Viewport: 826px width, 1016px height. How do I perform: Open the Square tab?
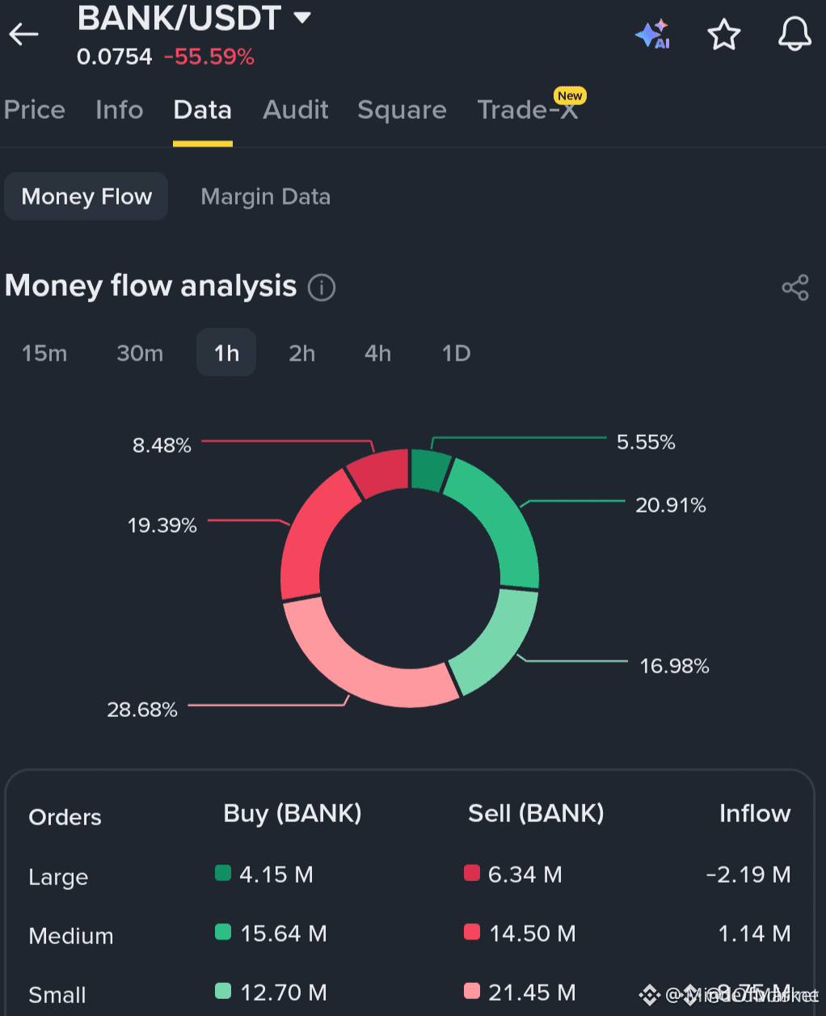click(402, 110)
